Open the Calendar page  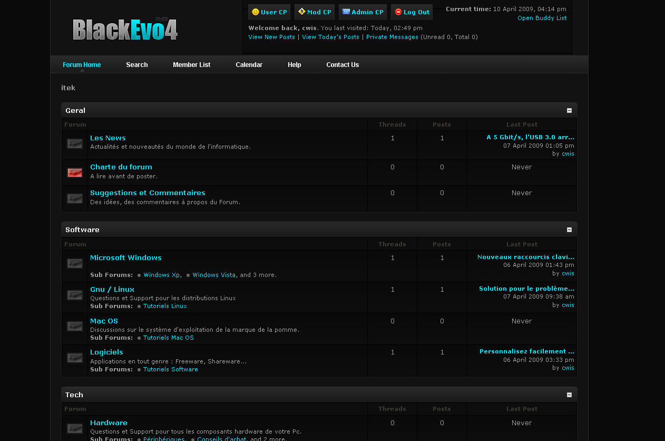[249, 65]
